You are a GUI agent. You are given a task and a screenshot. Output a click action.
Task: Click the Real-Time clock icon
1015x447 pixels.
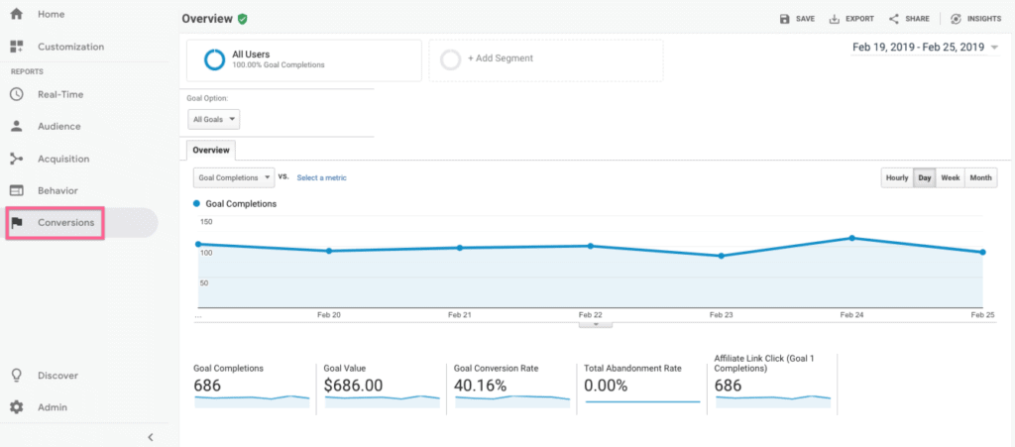click(16, 94)
